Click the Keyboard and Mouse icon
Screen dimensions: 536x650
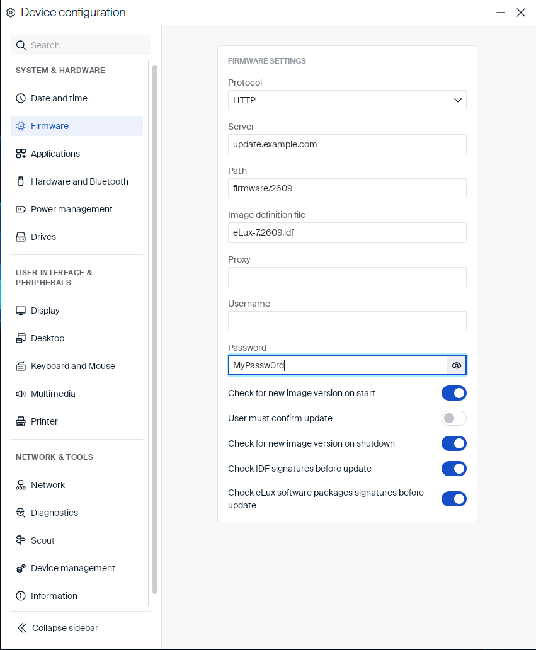21,366
